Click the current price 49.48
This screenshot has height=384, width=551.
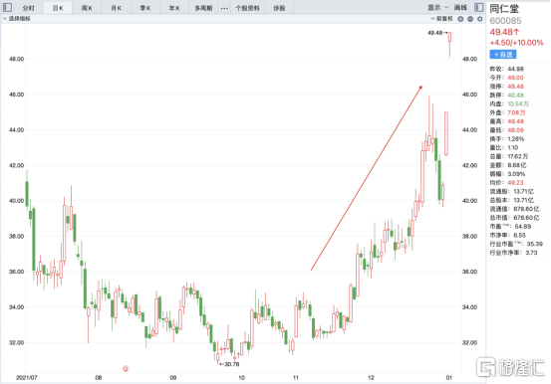[504, 32]
